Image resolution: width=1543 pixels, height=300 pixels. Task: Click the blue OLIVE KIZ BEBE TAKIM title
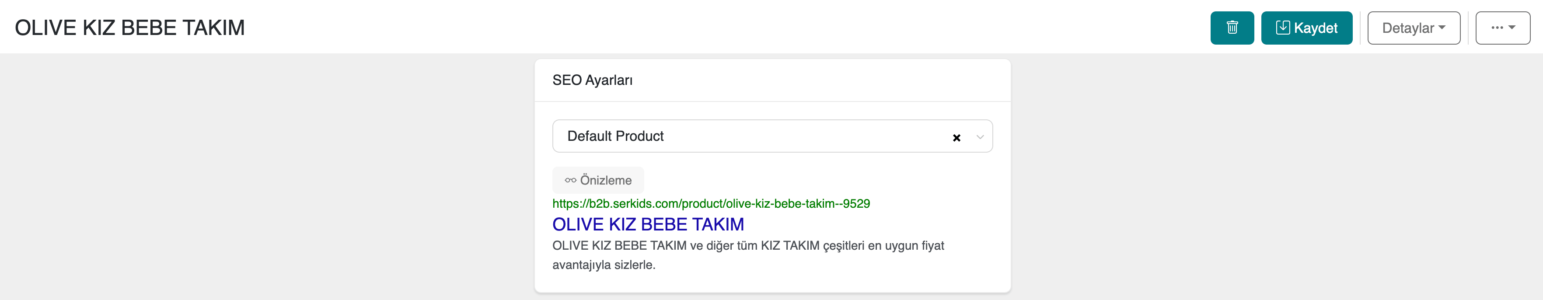(647, 224)
